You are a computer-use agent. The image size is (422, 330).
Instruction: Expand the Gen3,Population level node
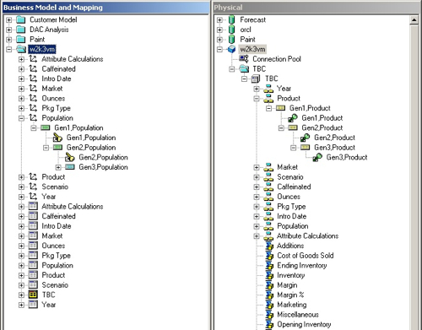click(58, 167)
